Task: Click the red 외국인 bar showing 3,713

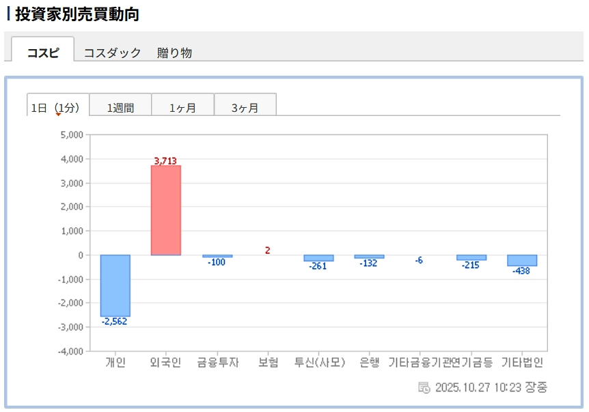Action: pos(166,210)
